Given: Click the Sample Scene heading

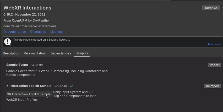Looking at the screenshot, I should (17, 65).
